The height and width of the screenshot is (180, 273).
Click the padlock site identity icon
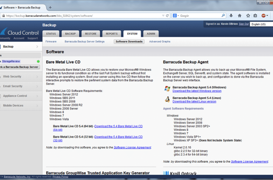point(3,16)
